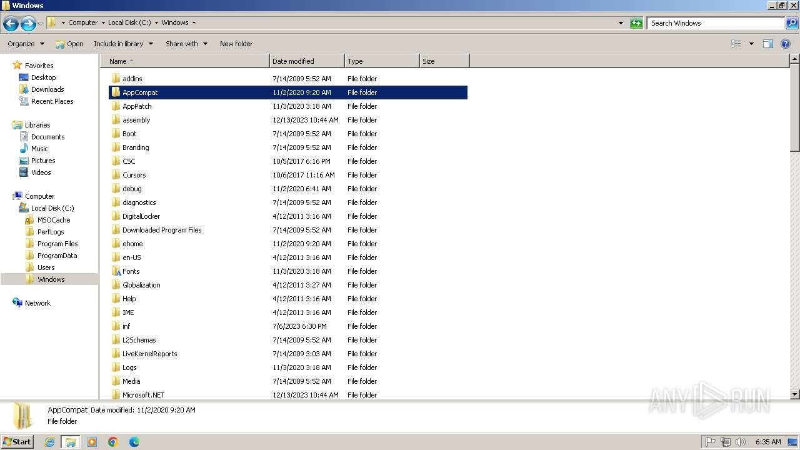Image resolution: width=800 pixels, height=450 pixels.
Task: Click the addins folder icon
Action: pos(116,79)
